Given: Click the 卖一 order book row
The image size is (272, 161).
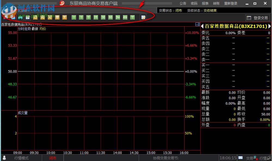Looking at the screenshot, I should [x=236, y=60].
